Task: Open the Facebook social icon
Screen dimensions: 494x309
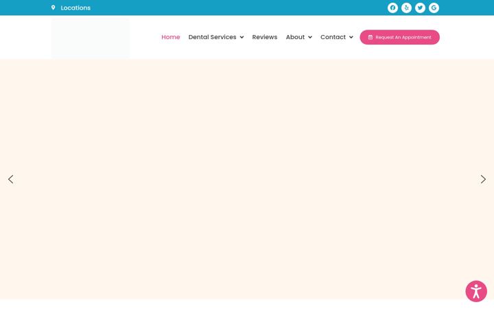Action: pyautogui.click(x=392, y=8)
